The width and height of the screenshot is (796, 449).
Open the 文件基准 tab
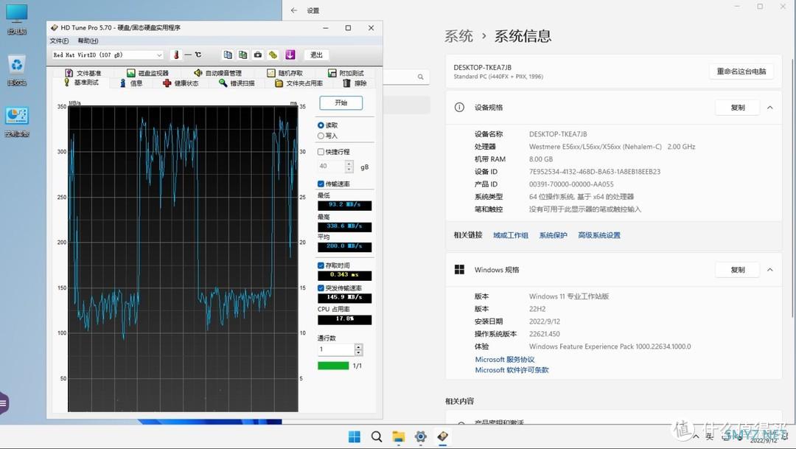click(83, 73)
